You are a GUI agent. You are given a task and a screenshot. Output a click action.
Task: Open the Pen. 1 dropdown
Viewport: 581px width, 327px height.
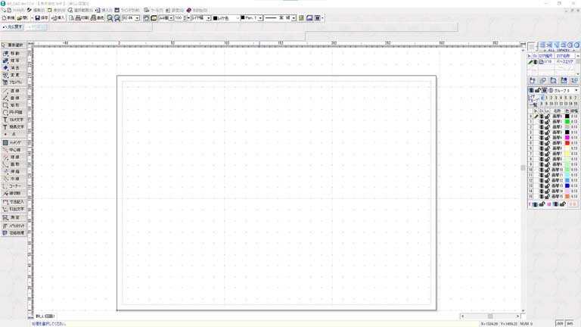click(x=260, y=18)
